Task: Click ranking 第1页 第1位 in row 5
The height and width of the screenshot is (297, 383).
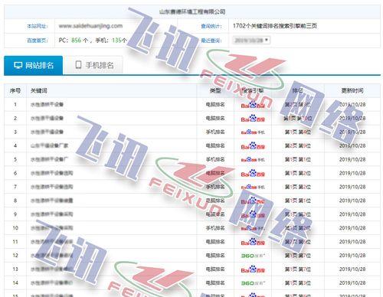Action: [x=298, y=160]
